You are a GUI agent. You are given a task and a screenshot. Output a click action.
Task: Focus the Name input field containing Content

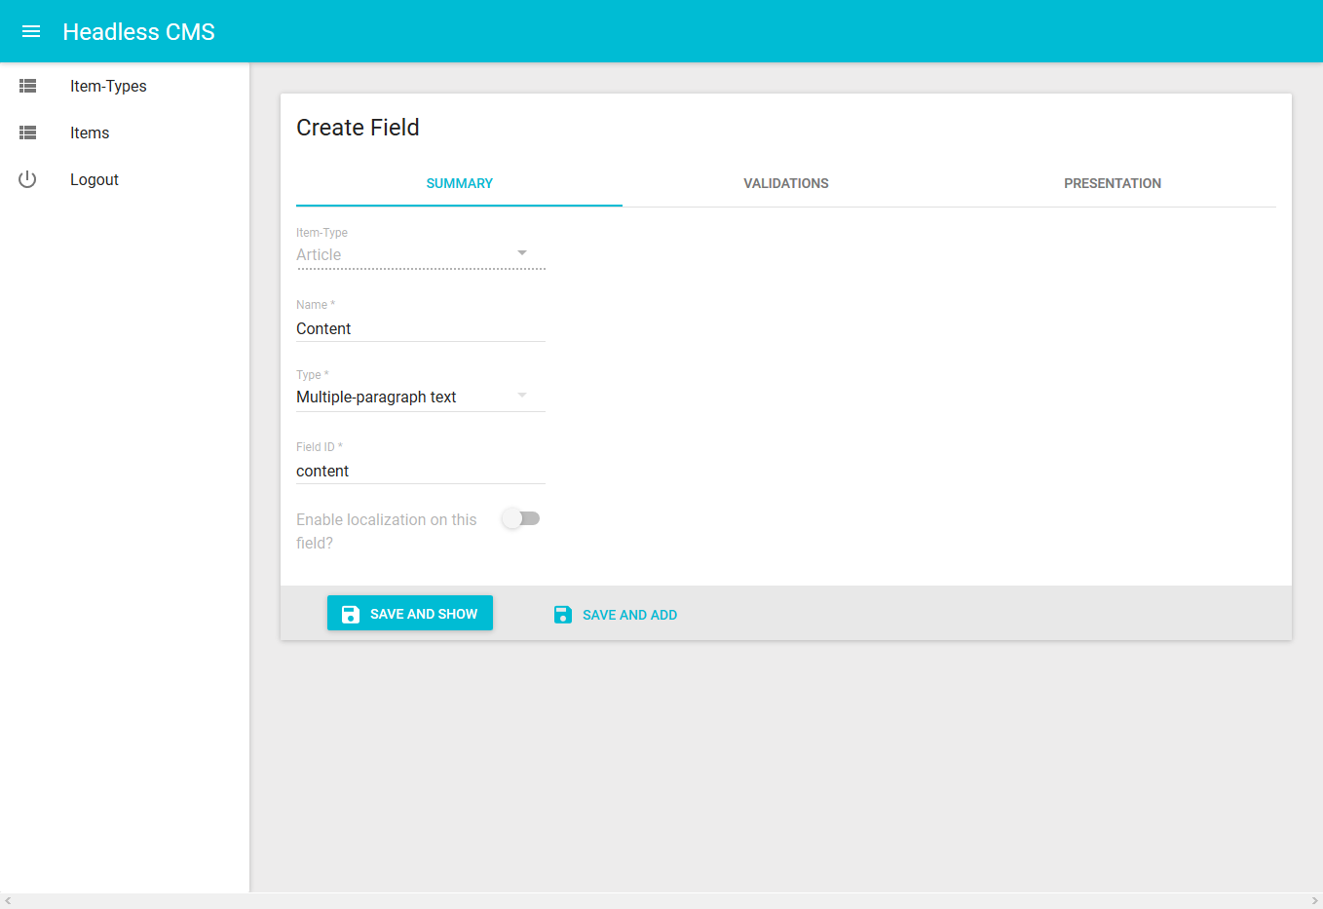(x=421, y=328)
